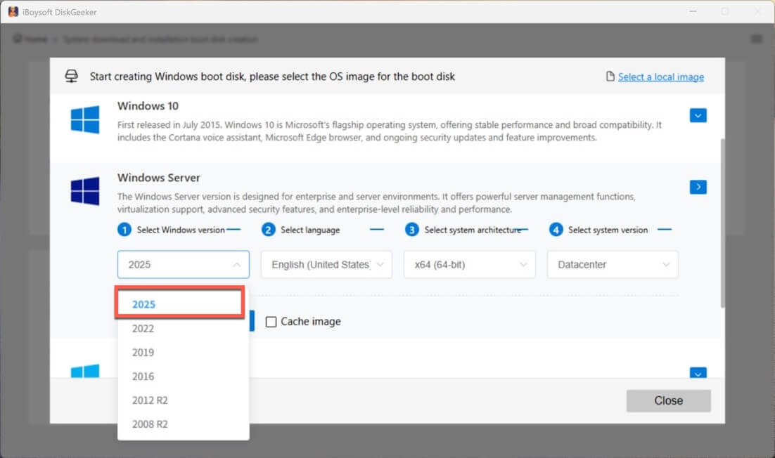
Task: Select 2022 from the version list
Action: [x=184, y=329]
